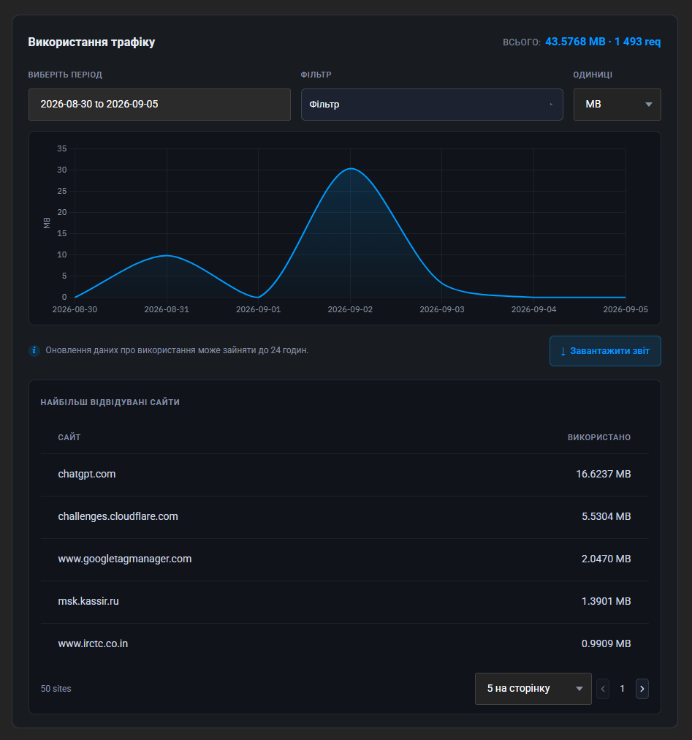Open the date period input field
The height and width of the screenshot is (740, 692).
point(159,105)
